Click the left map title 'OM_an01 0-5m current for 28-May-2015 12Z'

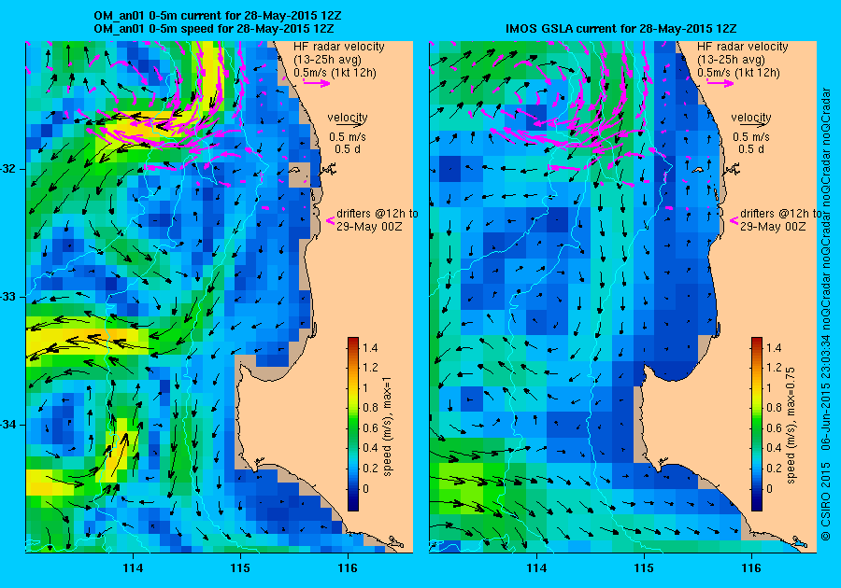tap(217, 16)
